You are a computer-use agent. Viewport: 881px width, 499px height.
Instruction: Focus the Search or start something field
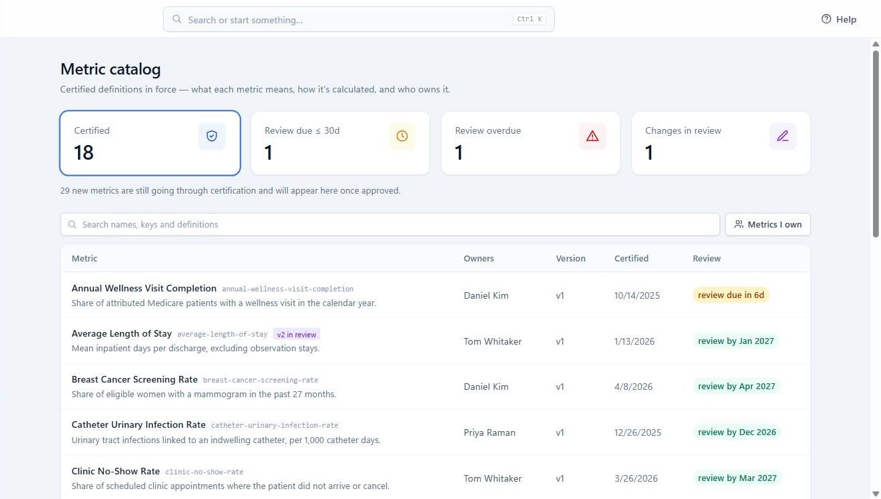click(359, 19)
